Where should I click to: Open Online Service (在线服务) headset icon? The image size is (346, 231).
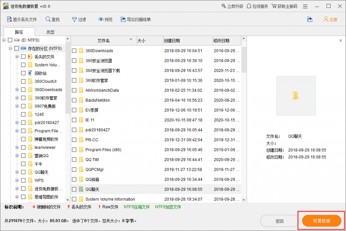coord(249,6)
